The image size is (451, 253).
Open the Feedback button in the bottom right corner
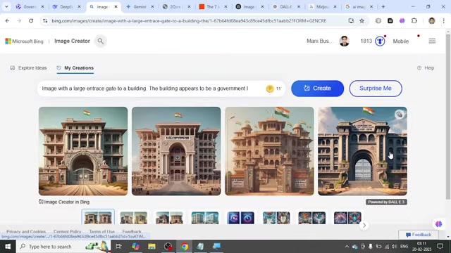419,235
